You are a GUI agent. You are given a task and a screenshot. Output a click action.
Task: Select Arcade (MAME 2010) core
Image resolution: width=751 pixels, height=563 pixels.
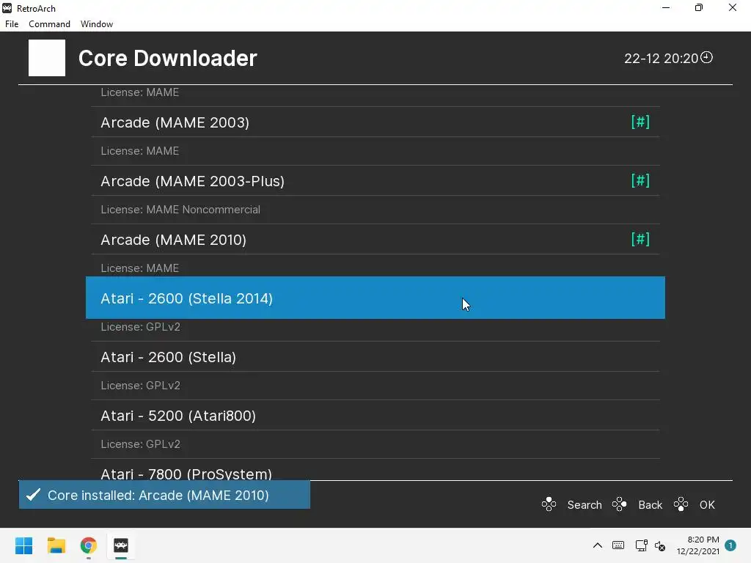click(375, 240)
